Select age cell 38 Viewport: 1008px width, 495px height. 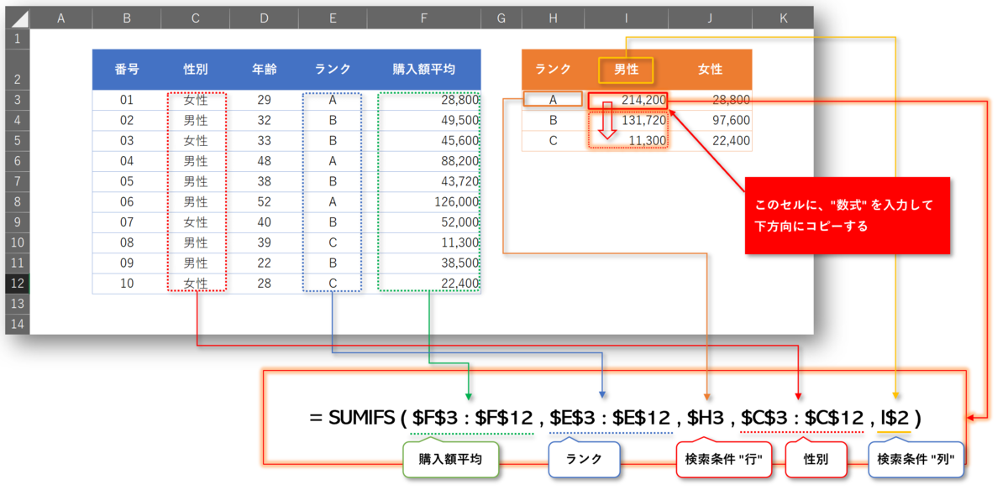click(x=264, y=181)
